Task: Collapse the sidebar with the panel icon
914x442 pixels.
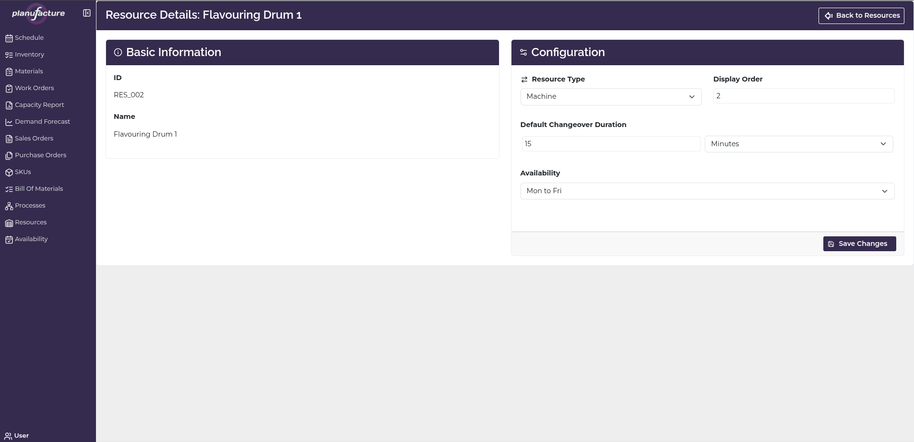Action: [87, 13]
